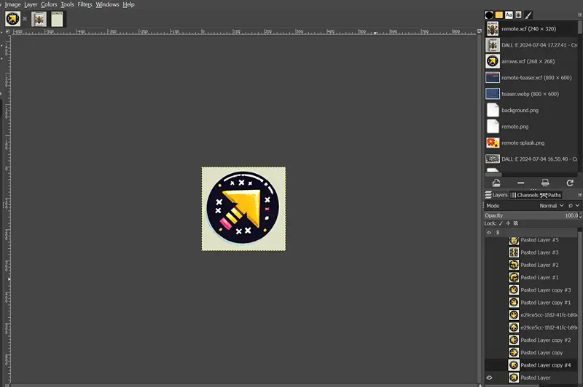Select layer Pasted Layer copy #4

coord(531,365)
